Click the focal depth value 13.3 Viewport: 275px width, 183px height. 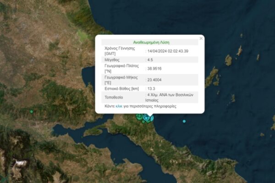151,89
